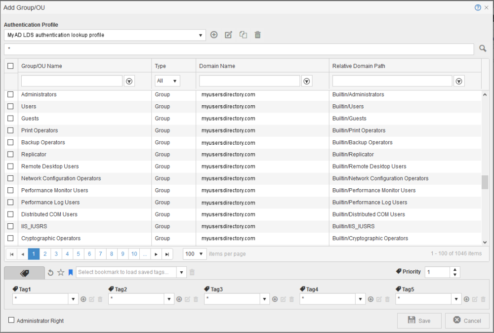The image size is (494, 333).
Task: Open the Tag4 dropdown
Action: (361, 299)
